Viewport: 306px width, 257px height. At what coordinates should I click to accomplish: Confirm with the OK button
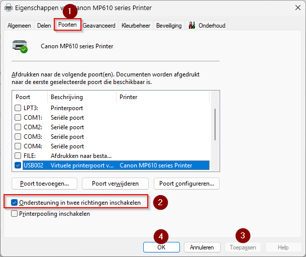(x=161, y=247)
